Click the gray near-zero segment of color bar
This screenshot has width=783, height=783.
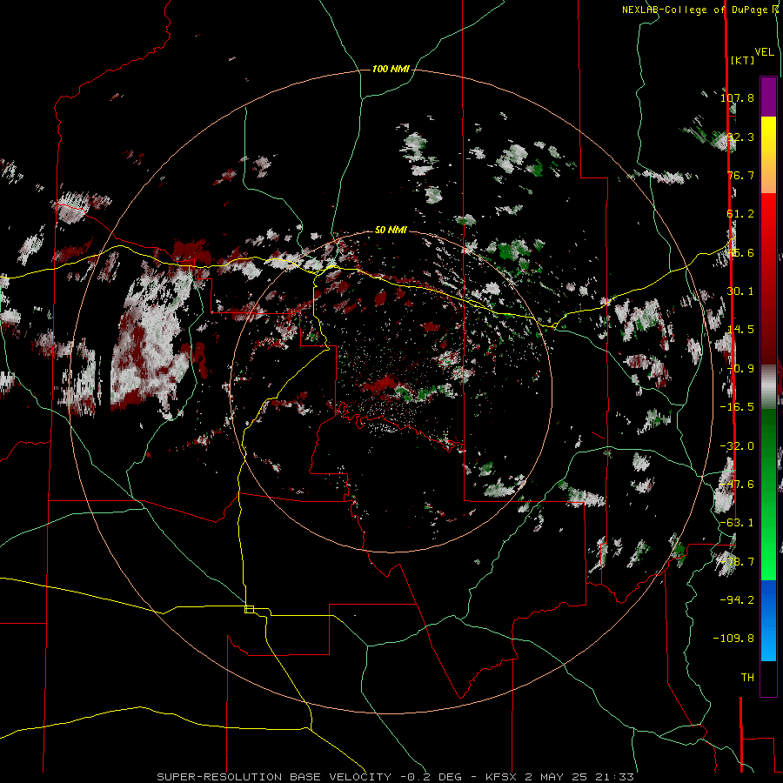[768, 386]
